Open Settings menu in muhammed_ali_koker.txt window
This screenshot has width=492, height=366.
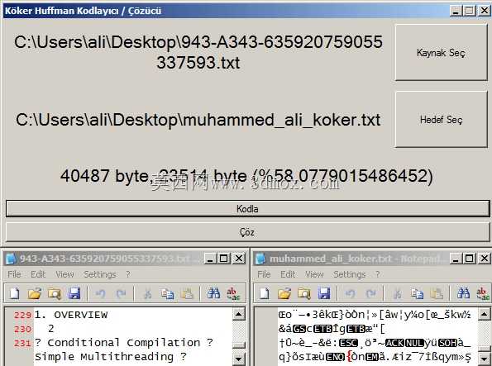(350, 274)
